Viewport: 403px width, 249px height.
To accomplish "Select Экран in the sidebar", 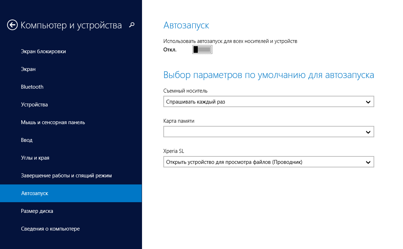I will [x=28, y=69].
